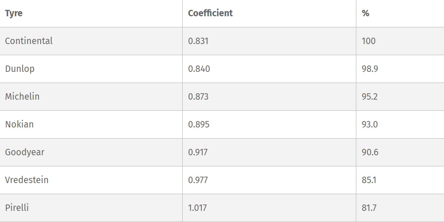Click coefficient value 0.840

199,69
